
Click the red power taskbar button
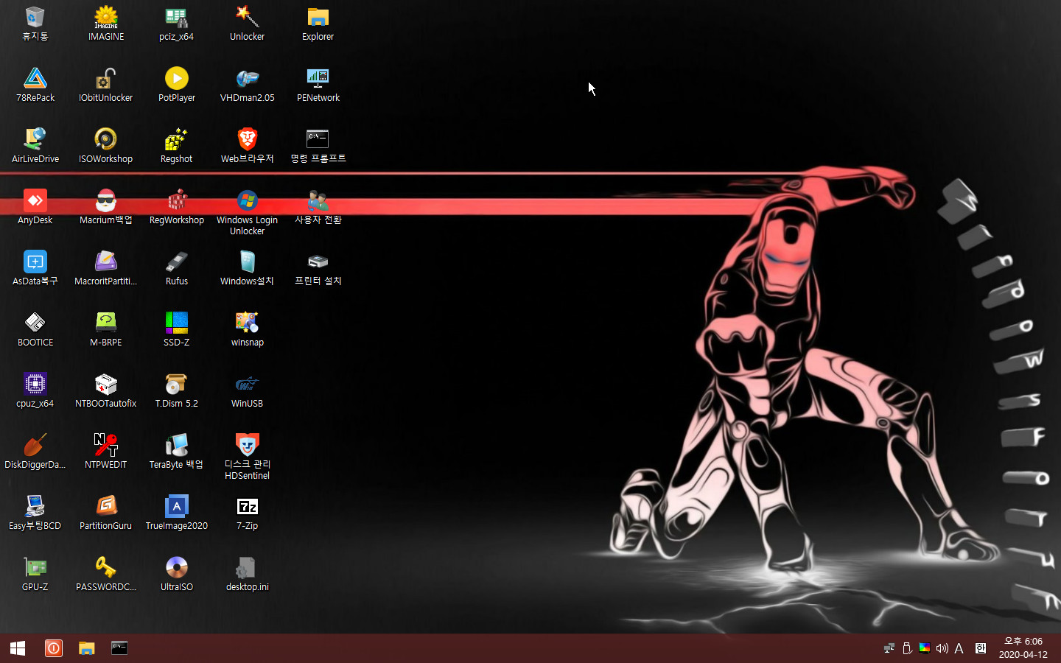click(54, 648)
